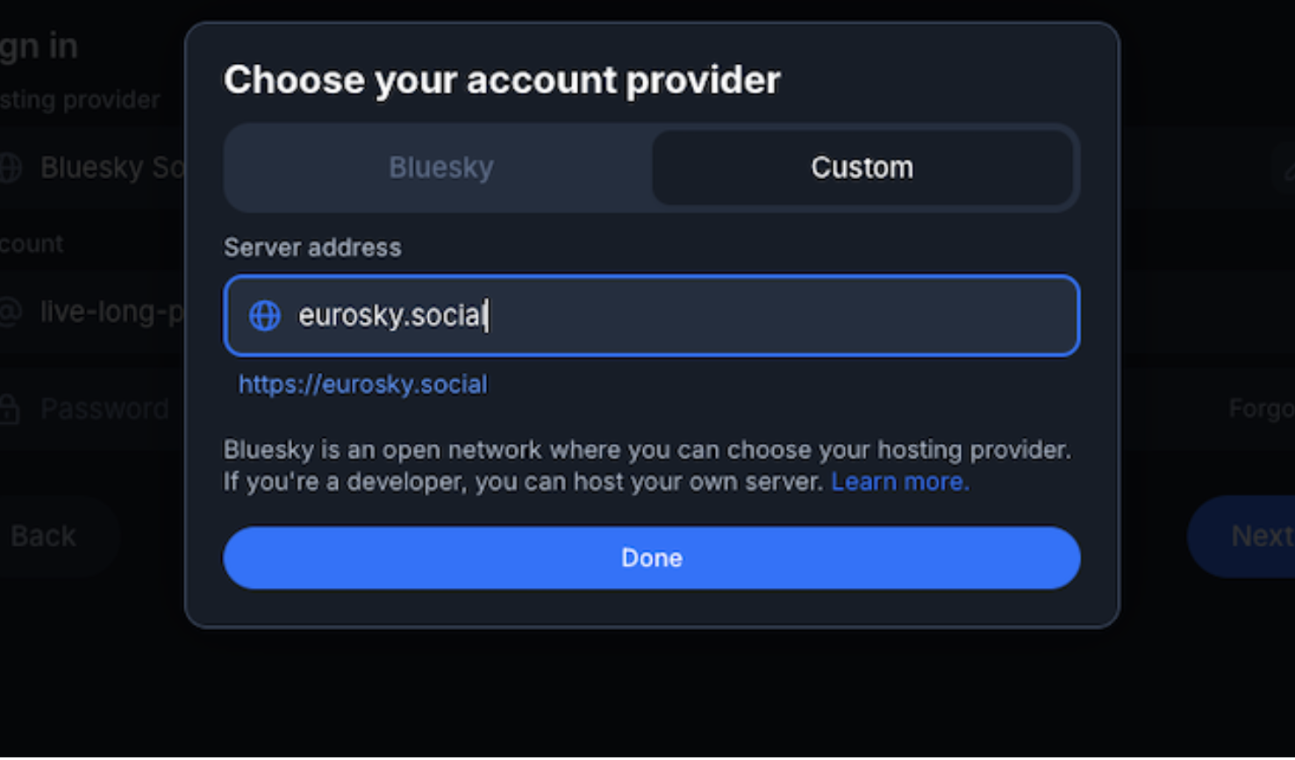Click the @ icon in the account field
This screenshot has width=1295, height=760.
[x=10, y=312]
